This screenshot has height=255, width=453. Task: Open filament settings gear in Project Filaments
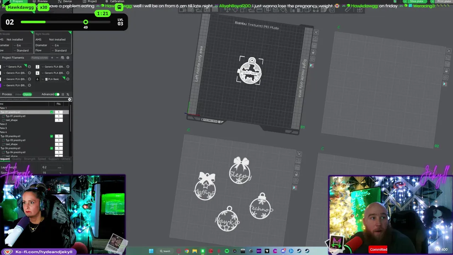coord(68,58)
